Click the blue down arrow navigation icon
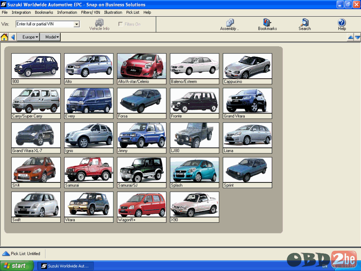Screen dimensions: 361x271 coord(357,37)
